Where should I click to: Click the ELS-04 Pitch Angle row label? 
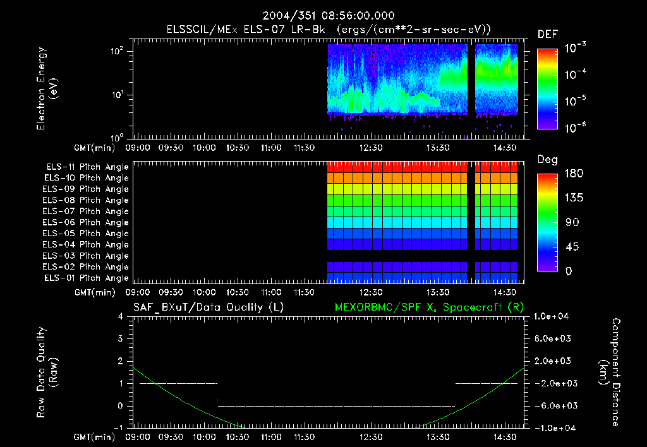point(86,245)
